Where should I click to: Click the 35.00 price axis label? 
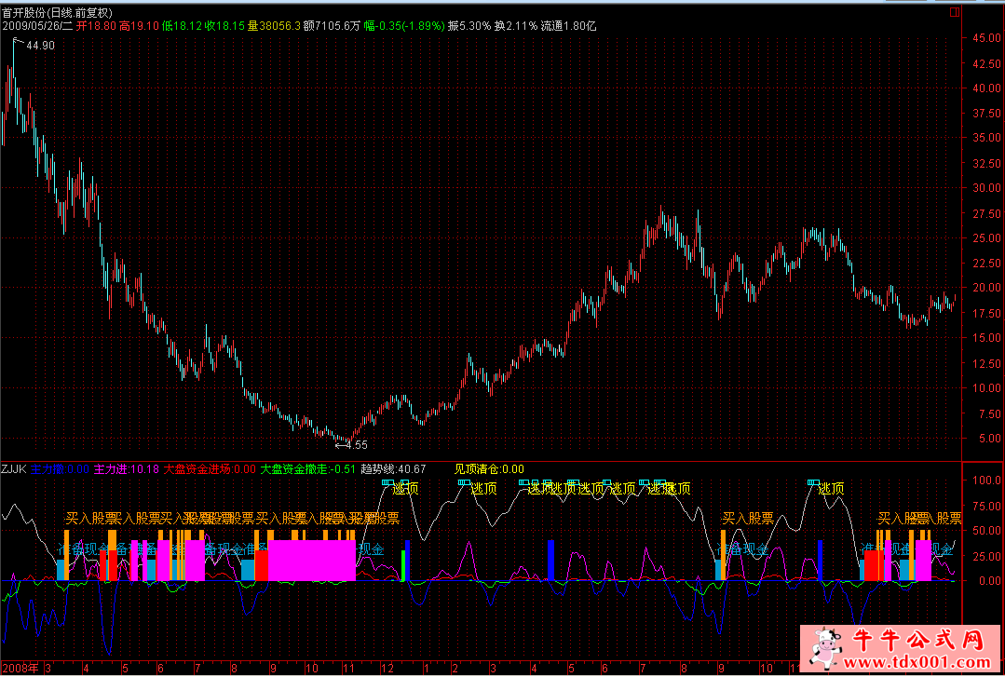[x=986, y=138]
